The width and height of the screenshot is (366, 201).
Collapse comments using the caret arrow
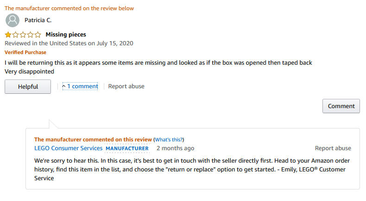pyautogui.click(x=64, y=86)
